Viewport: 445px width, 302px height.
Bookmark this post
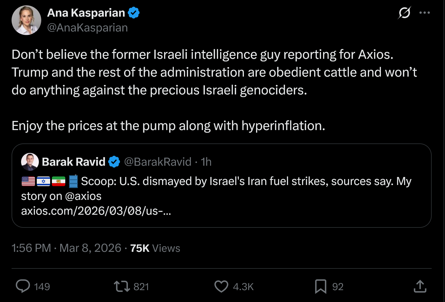(x=320, y=286)
